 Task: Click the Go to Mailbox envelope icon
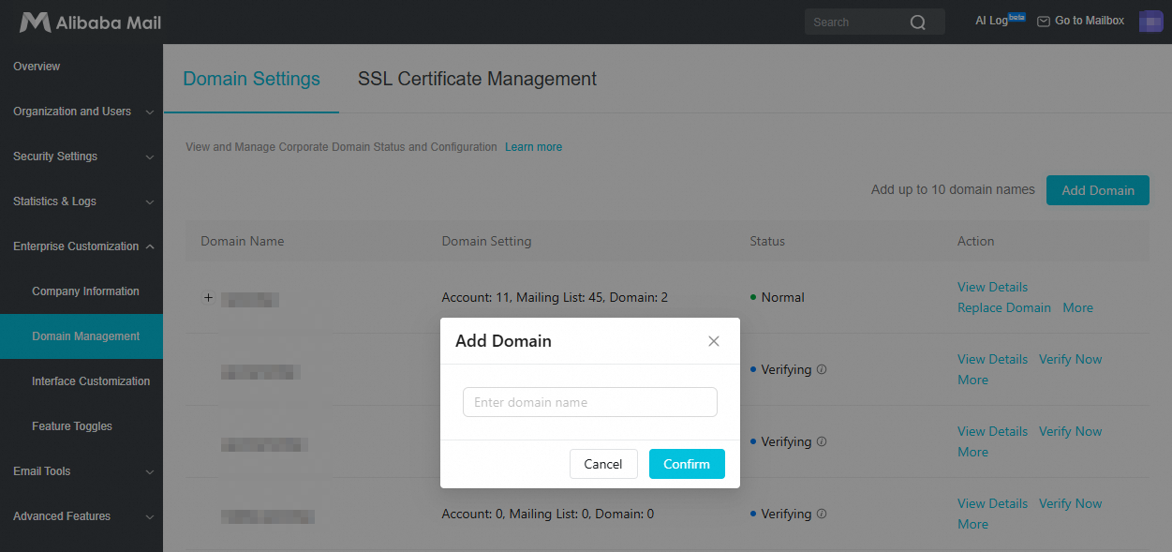click(1044, 22)
